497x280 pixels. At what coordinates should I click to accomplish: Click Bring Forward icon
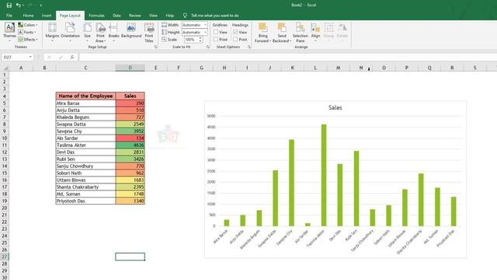pos(262,28)
